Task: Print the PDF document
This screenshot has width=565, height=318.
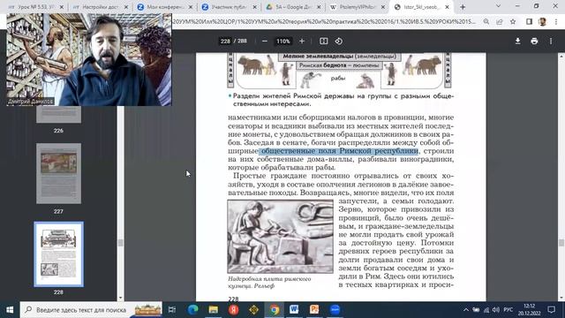Action: pos(534,42)
